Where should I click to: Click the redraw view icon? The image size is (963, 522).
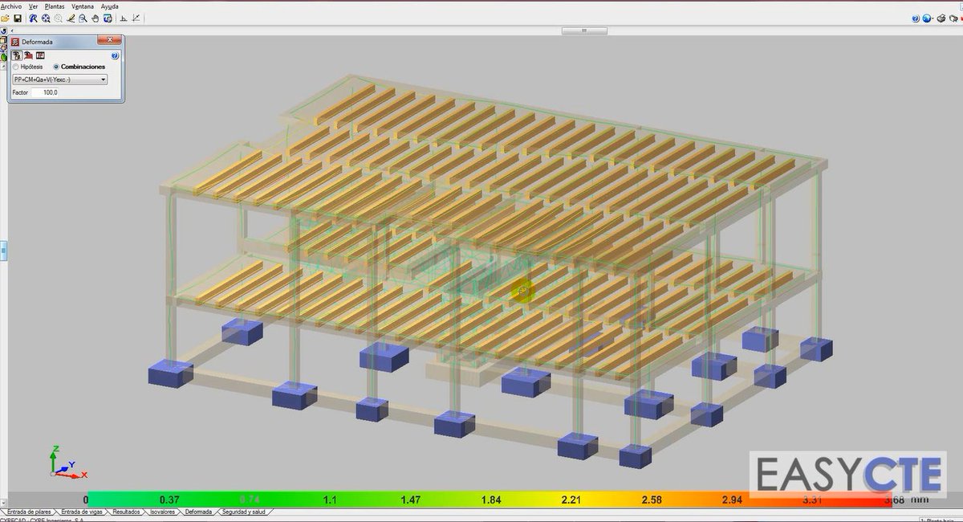(33, 18)
